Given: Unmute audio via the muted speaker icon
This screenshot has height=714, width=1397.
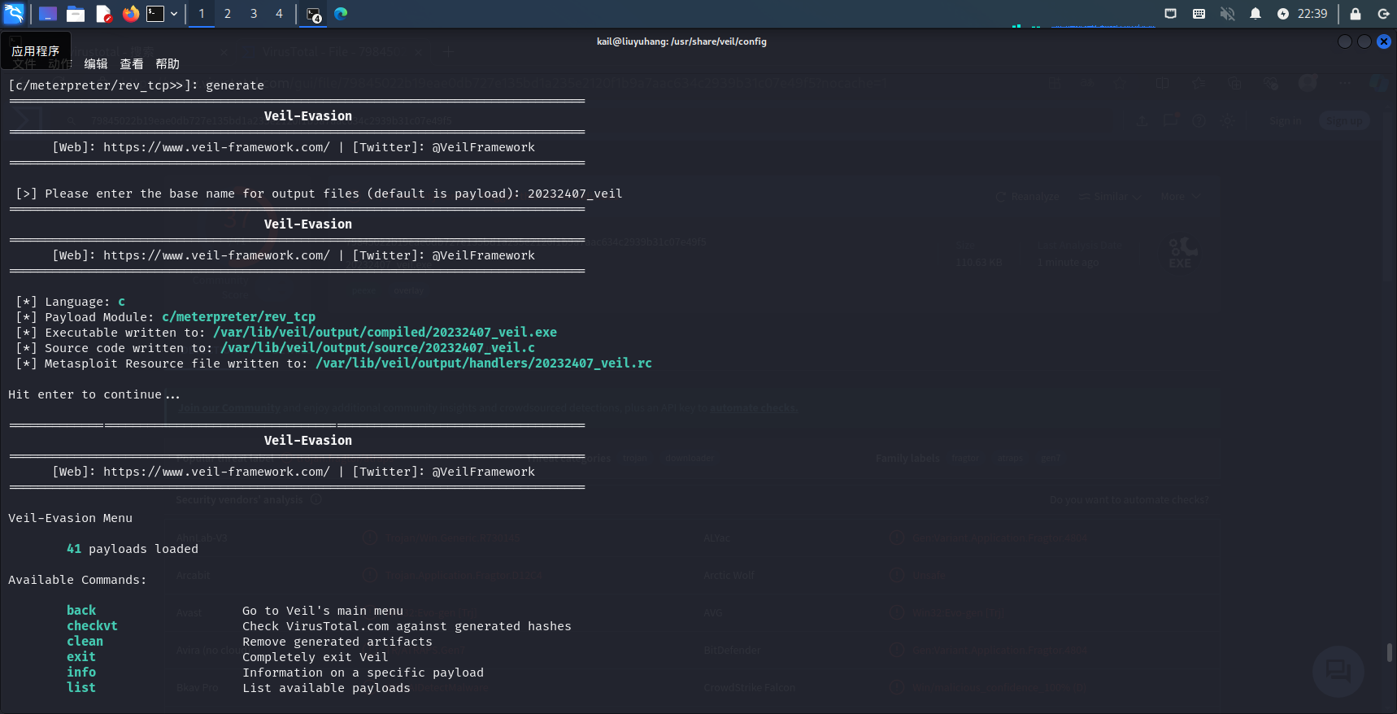Looking at the screenshot, I should tap(1227, 14).
